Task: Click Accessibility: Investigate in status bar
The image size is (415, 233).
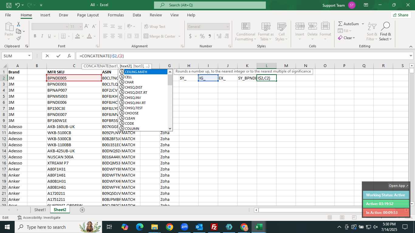Action: pyautogui.click(x=39, y=218)
